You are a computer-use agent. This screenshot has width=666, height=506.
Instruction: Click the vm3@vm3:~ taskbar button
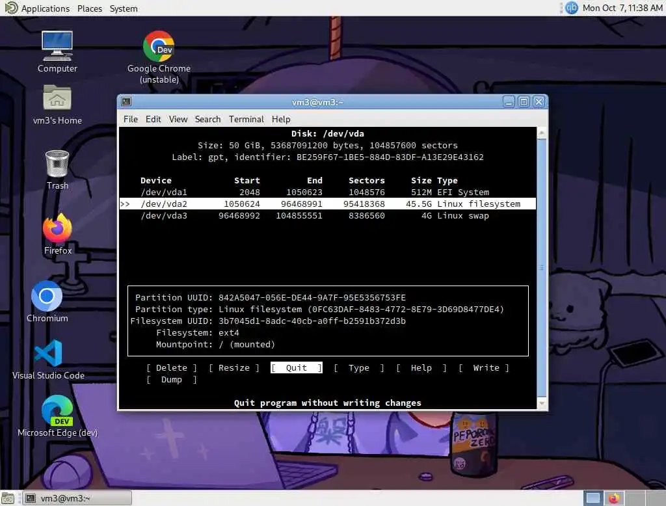click(x=77, y=498)
